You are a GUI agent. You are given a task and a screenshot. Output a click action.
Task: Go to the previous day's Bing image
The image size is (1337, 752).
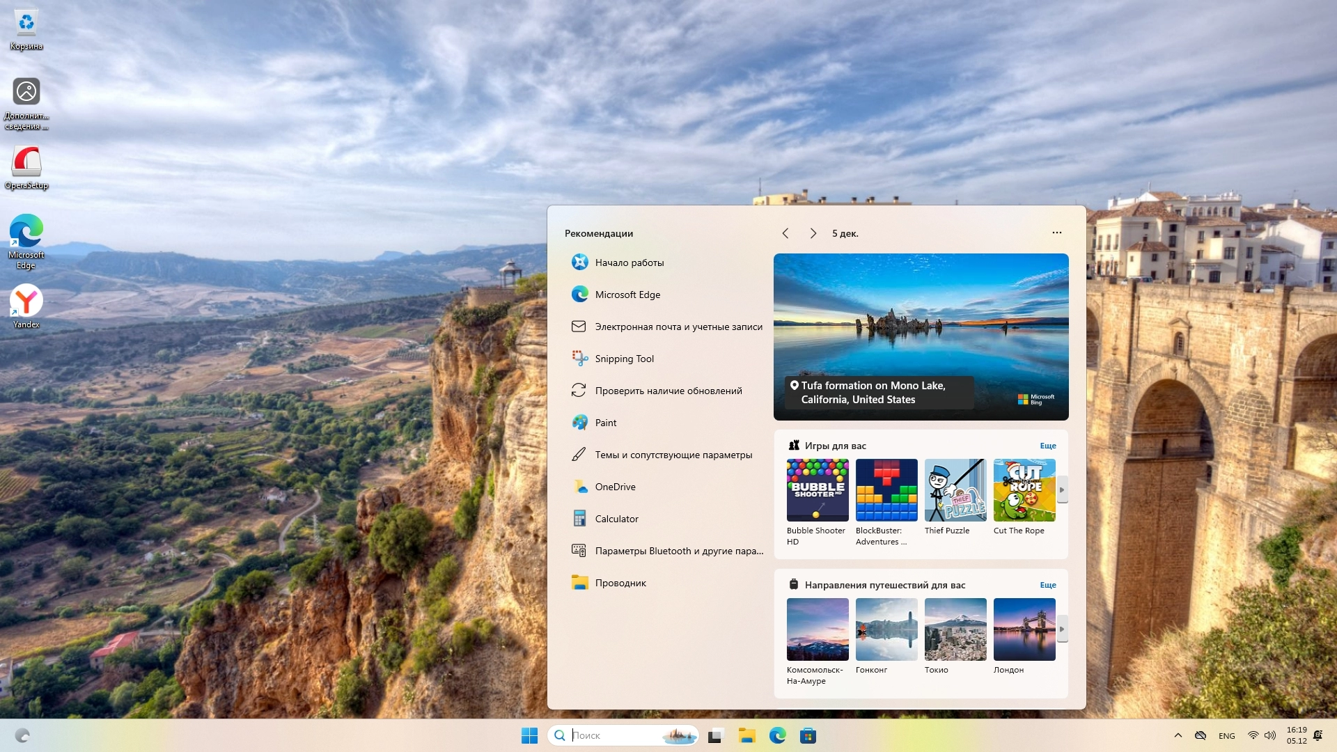tap(785, 233)
